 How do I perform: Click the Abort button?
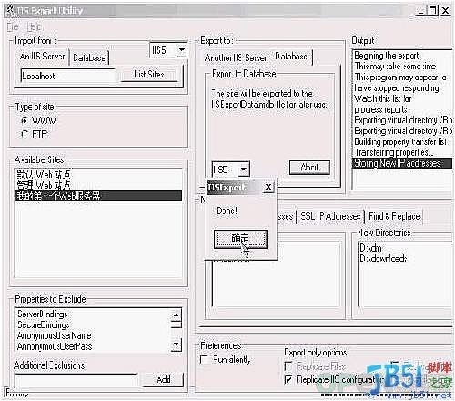point(309,167)
